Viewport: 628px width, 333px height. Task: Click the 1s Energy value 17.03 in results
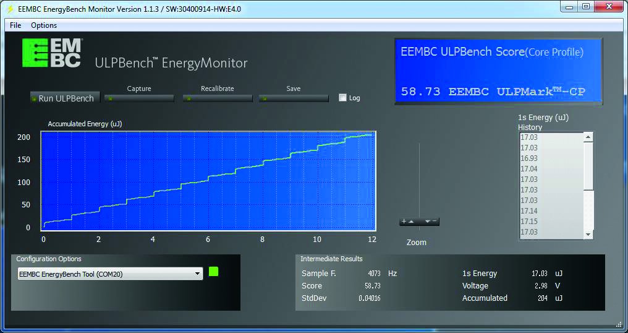[x=539, y=274]
